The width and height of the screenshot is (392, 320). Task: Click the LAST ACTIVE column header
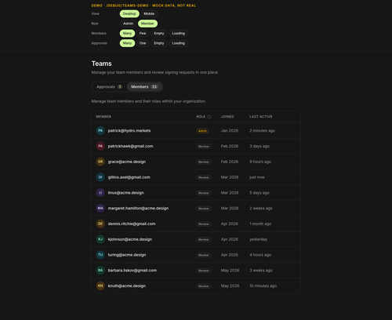(261, 117)
